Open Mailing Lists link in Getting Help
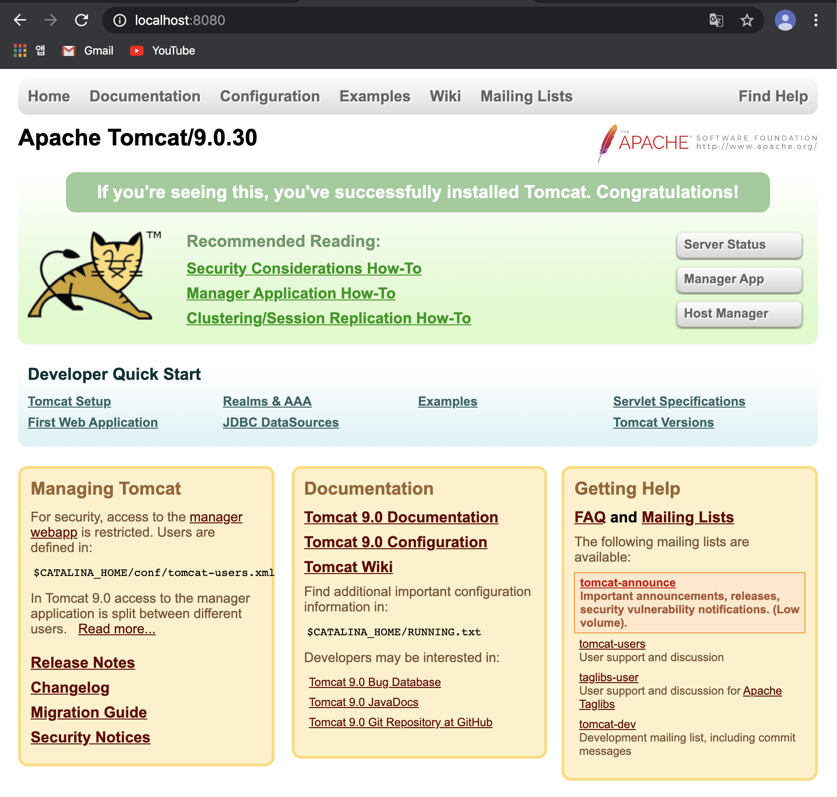The width and height of the screenshot is (837, 797). [x=687, y=517]
